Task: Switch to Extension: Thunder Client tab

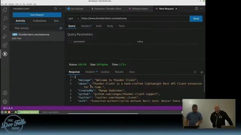Action: (106, 9)
